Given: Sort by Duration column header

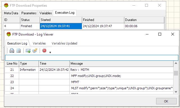Looking at the screenshot, I should [x=144, y=20].
